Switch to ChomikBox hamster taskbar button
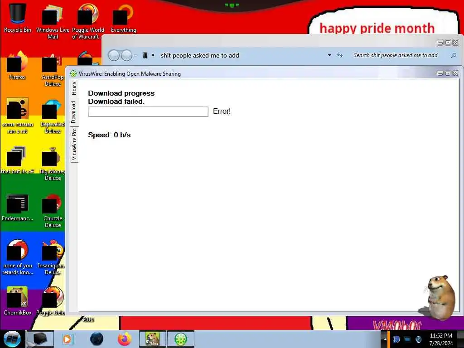The width and height of the screenshot is (464, 348). tap(153, 339)
